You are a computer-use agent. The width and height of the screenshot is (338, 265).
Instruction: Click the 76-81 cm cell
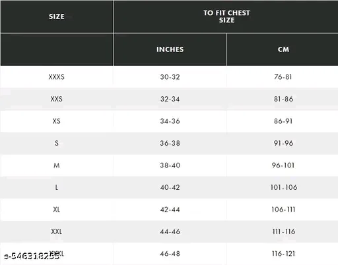(x=283, y=77)
